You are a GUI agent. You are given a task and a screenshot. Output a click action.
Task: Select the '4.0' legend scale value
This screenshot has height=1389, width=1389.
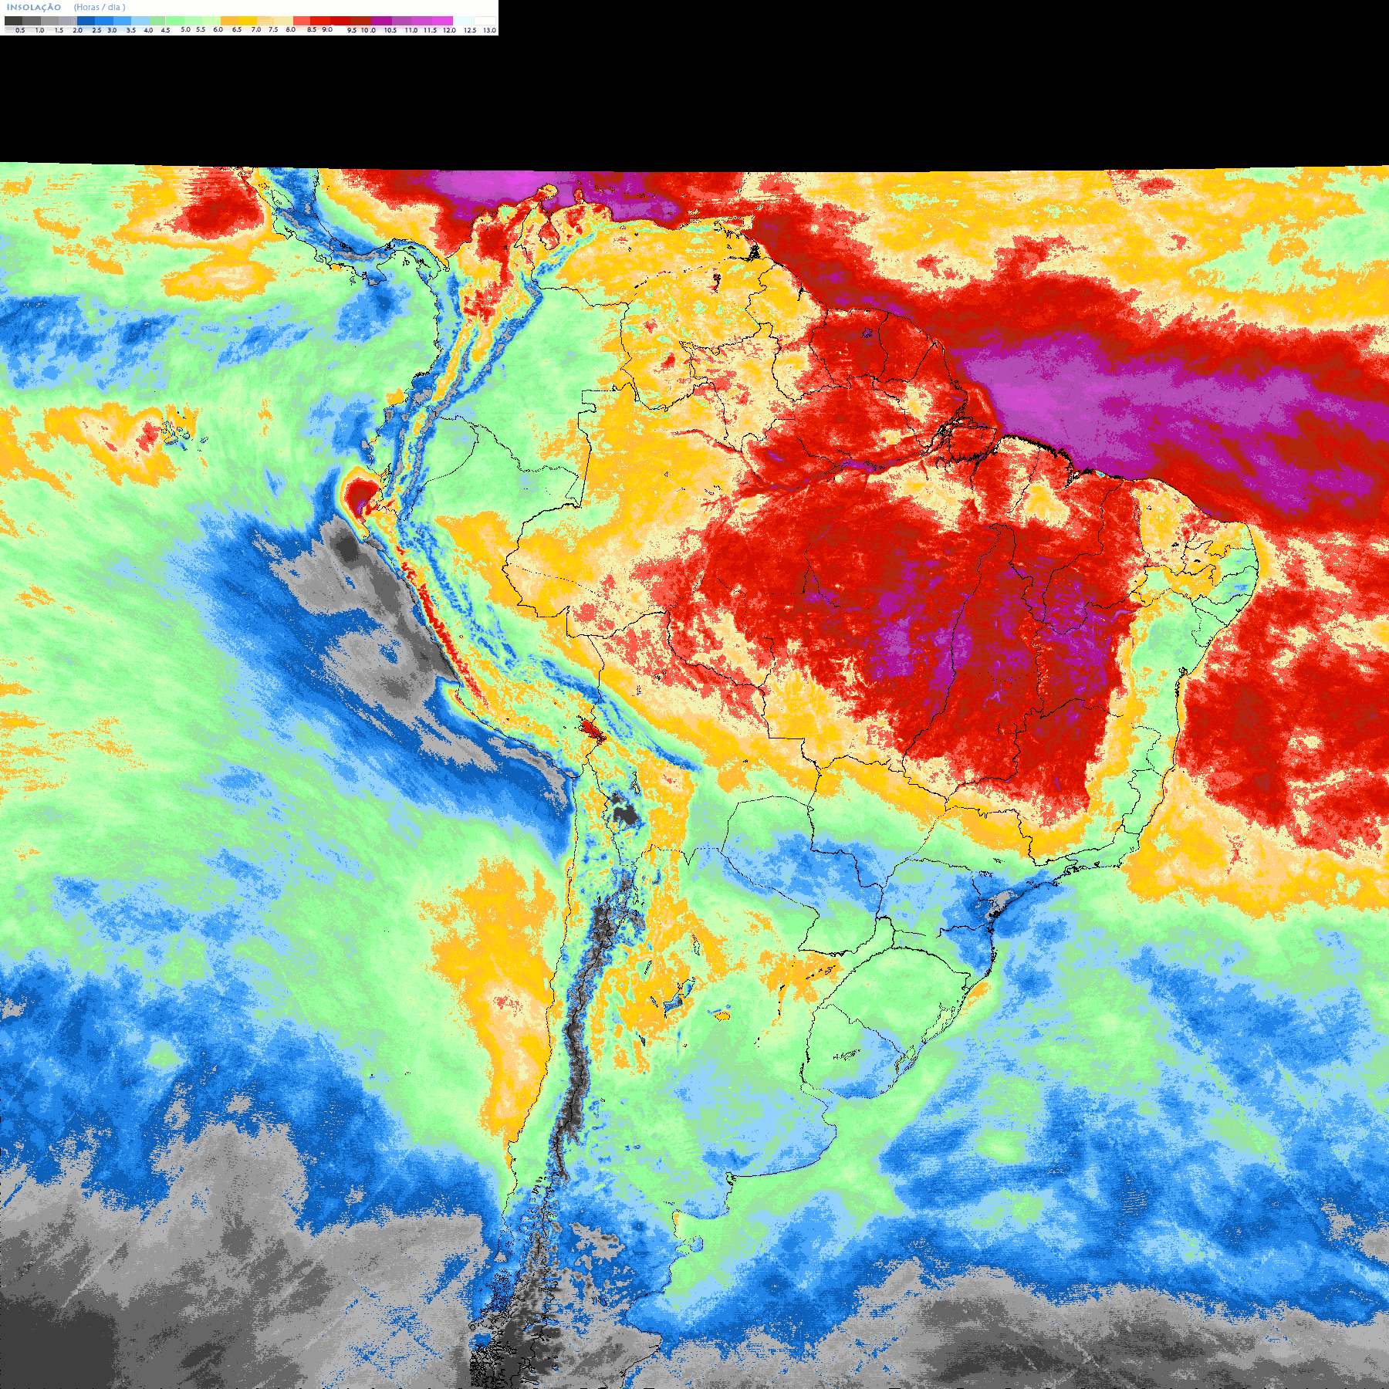148,30
